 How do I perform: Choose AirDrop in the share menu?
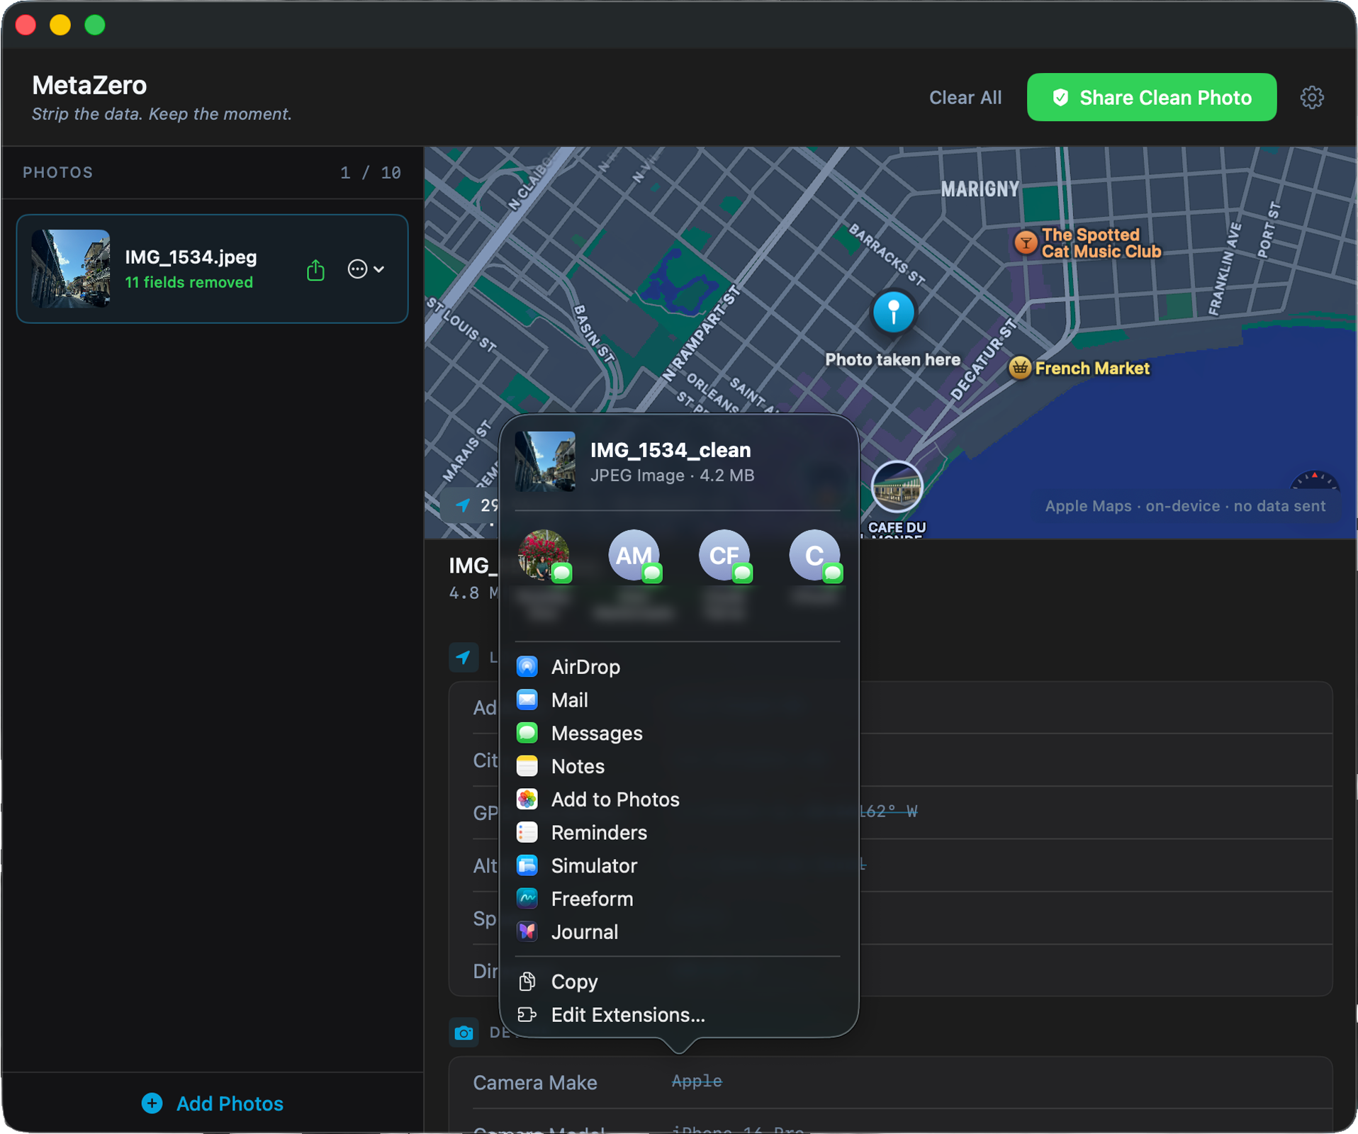click(678, 667)
